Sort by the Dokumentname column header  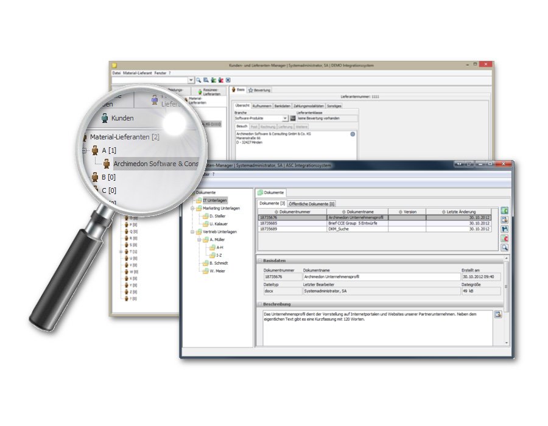357,212
